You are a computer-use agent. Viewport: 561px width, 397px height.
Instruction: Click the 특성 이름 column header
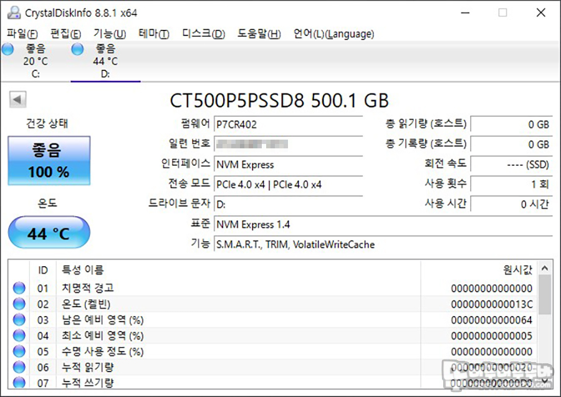point(238,270)
